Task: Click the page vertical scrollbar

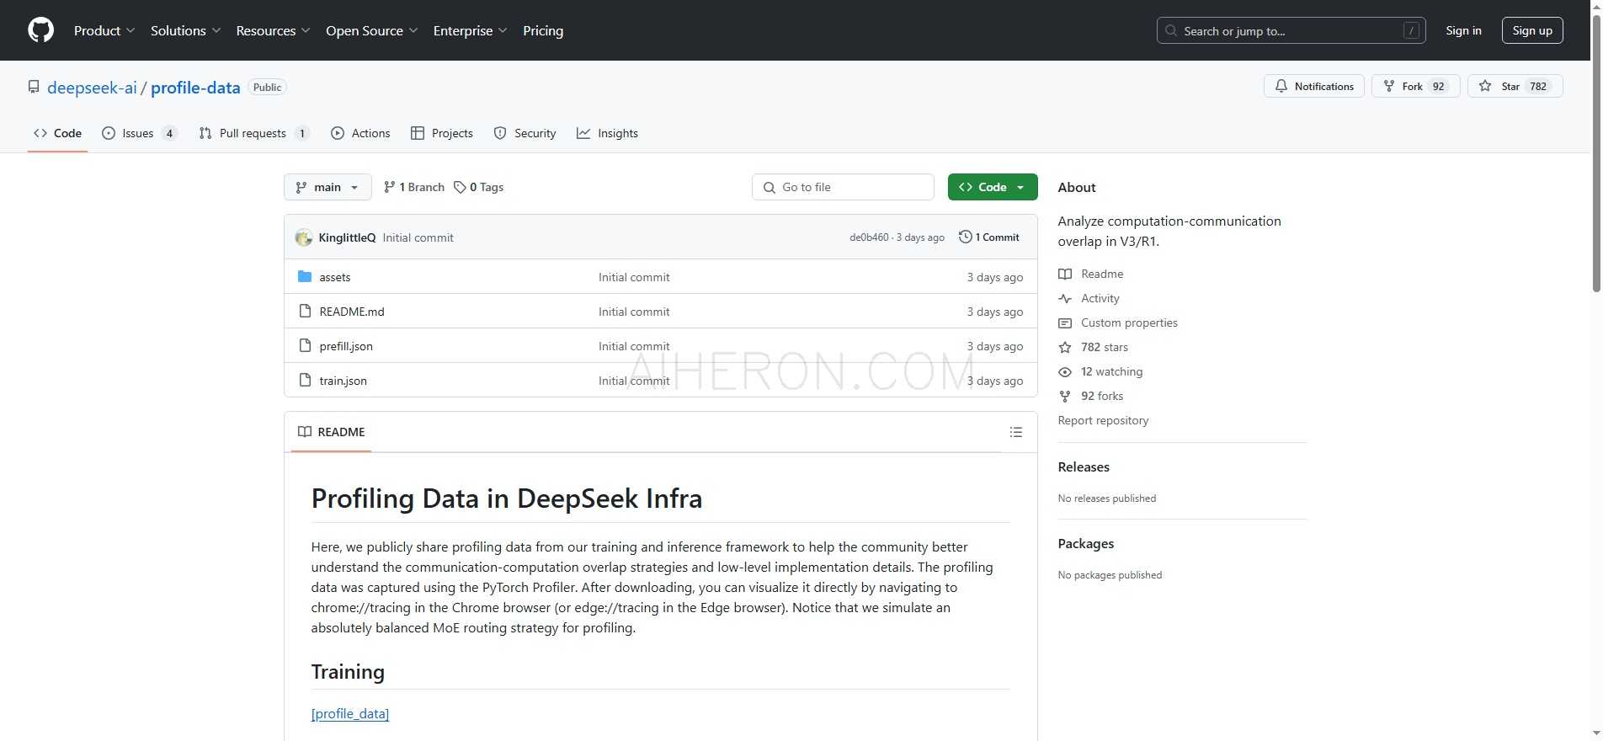Action: [x=1596, y=152]
